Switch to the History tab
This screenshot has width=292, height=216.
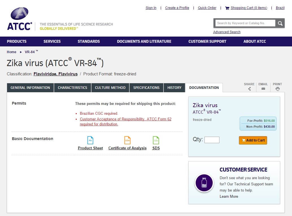tap(174, 88)
